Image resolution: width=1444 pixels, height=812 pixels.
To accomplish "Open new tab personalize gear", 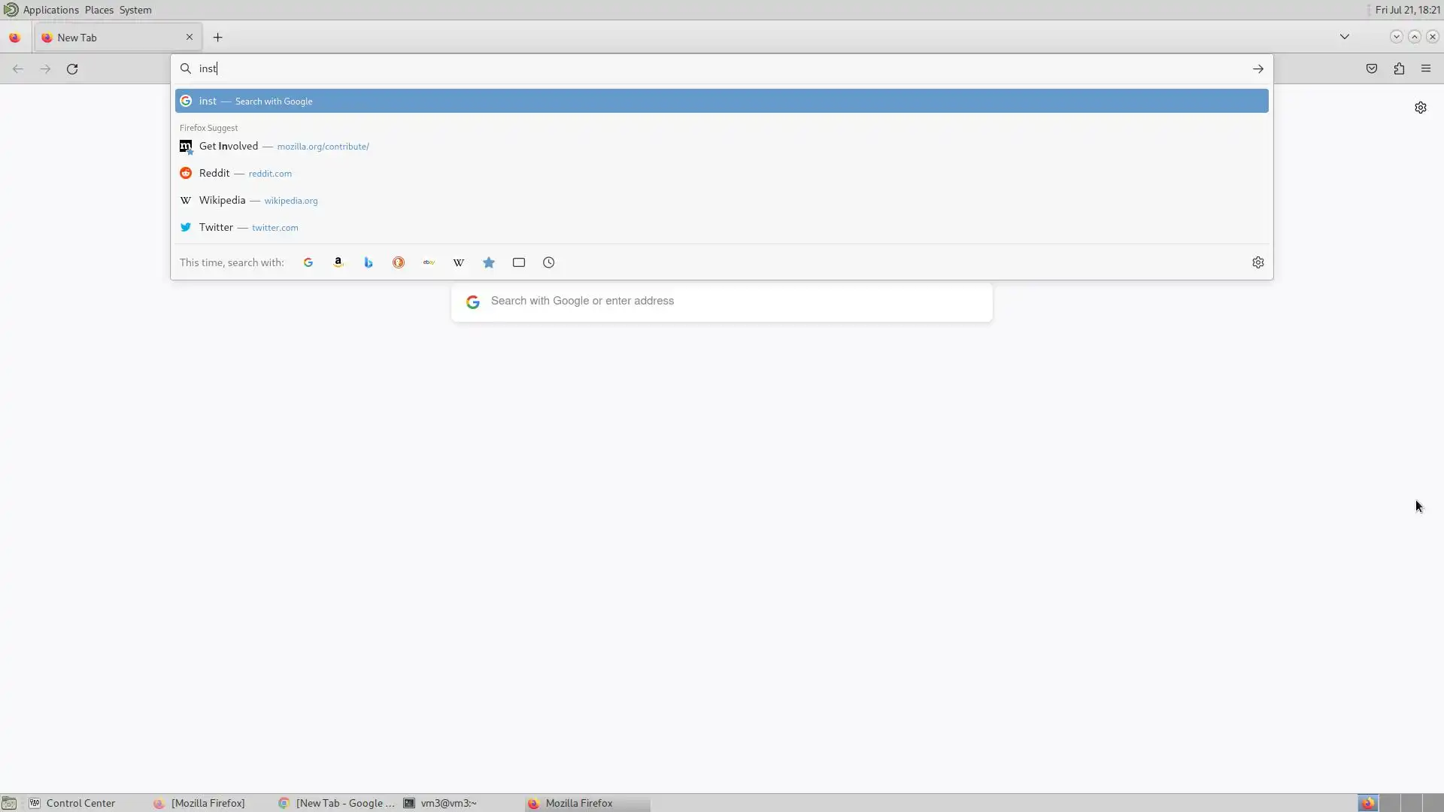I will [x=1421, y=108].
